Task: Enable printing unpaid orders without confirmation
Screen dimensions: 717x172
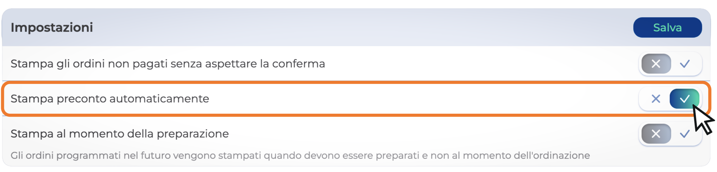Action: coord(684,64)
